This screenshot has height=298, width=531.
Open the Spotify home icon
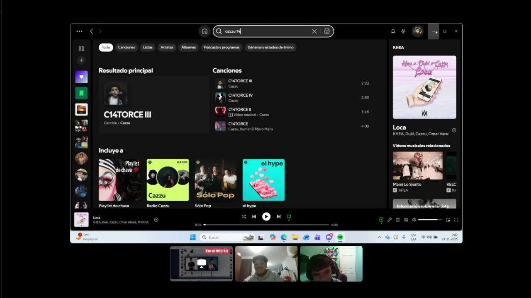pyautogui.click(x=205, y=31)
